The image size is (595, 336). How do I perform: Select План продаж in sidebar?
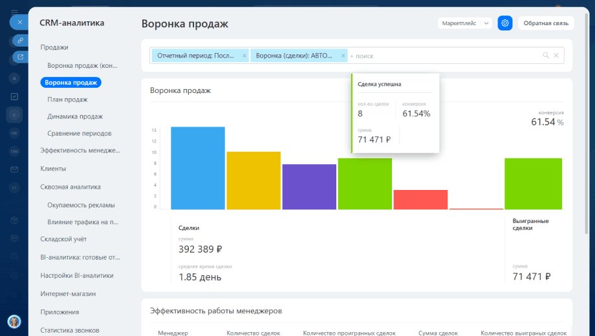pyautogui.click(x=67, y=100)
